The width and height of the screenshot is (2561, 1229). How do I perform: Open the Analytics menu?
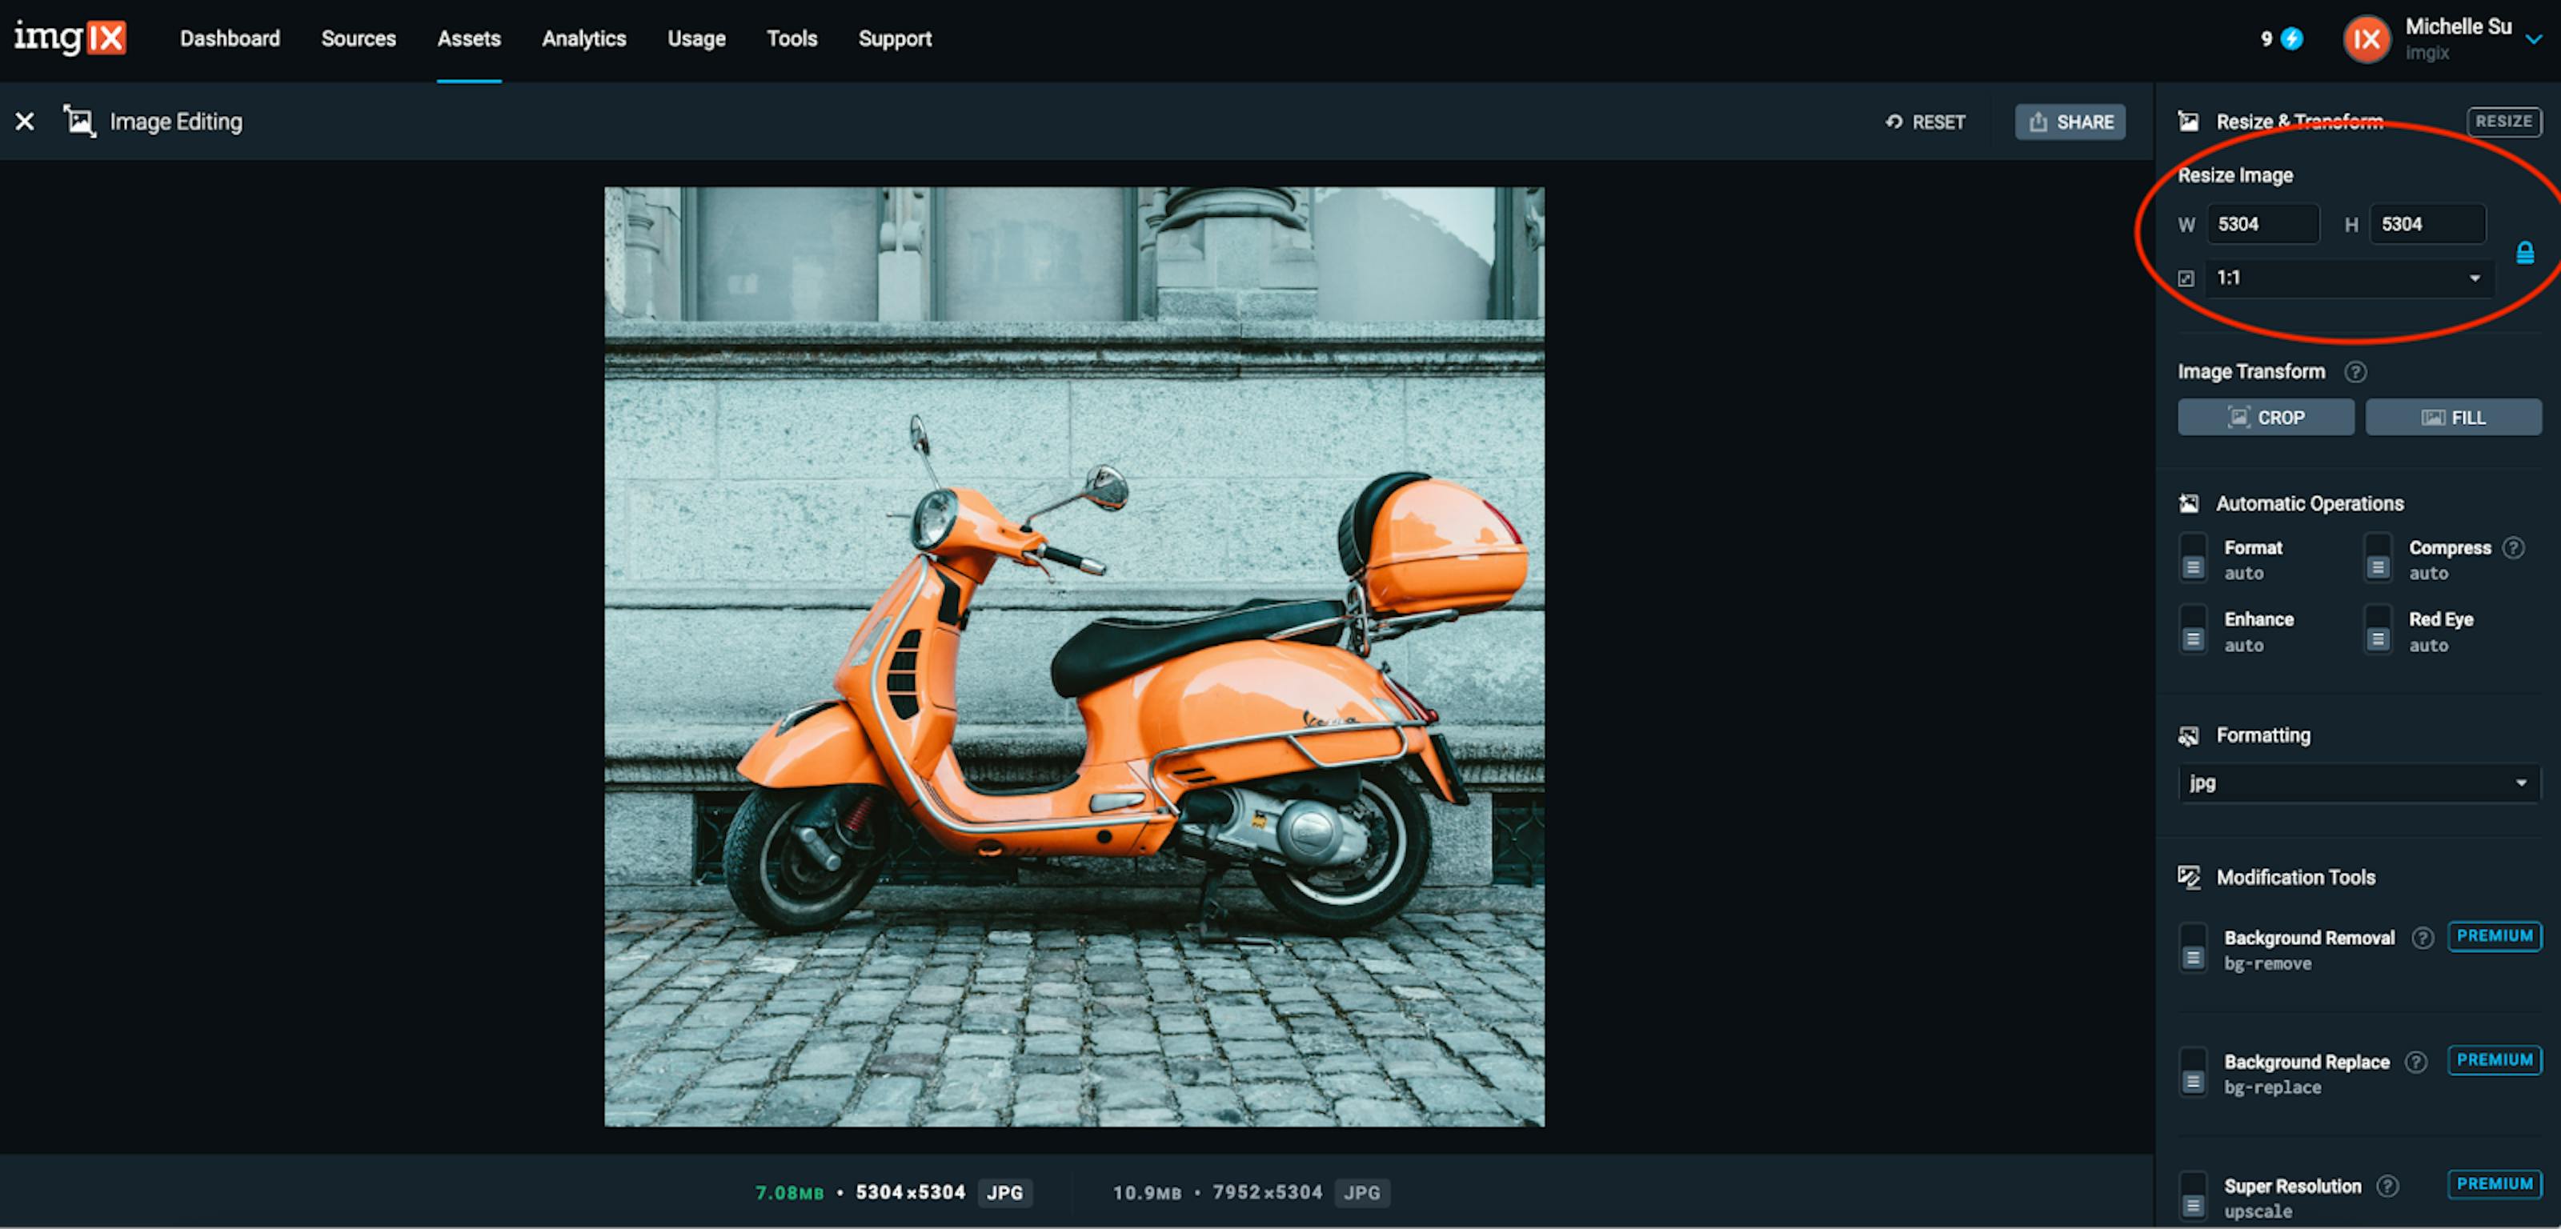point(583,38)
